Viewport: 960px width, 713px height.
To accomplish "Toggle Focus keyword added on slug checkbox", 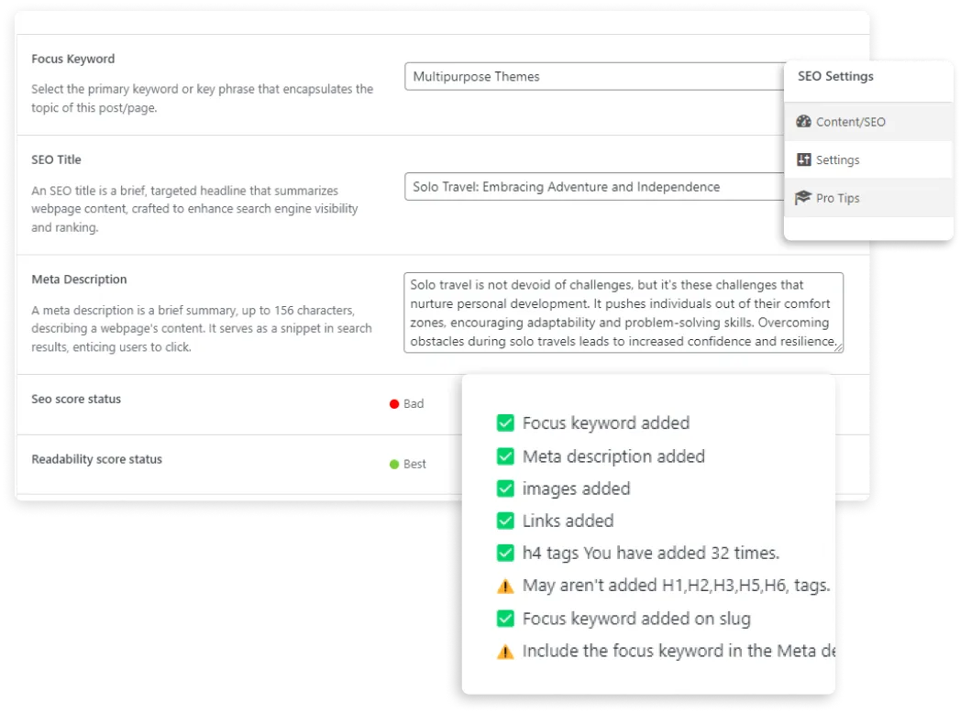I will 505,619.
